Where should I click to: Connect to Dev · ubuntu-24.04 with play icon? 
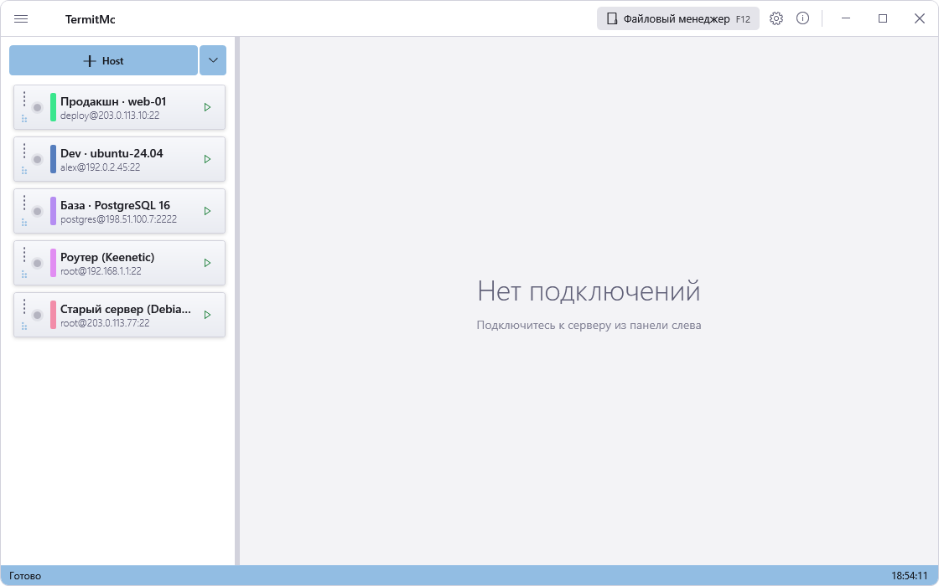click(207, 160)
